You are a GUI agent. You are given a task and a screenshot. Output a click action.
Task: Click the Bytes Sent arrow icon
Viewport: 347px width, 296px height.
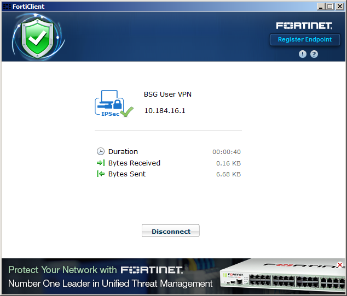coord(101,174)
